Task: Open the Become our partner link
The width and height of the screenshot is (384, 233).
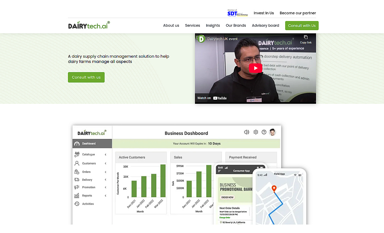Action: tap(298, 13)
